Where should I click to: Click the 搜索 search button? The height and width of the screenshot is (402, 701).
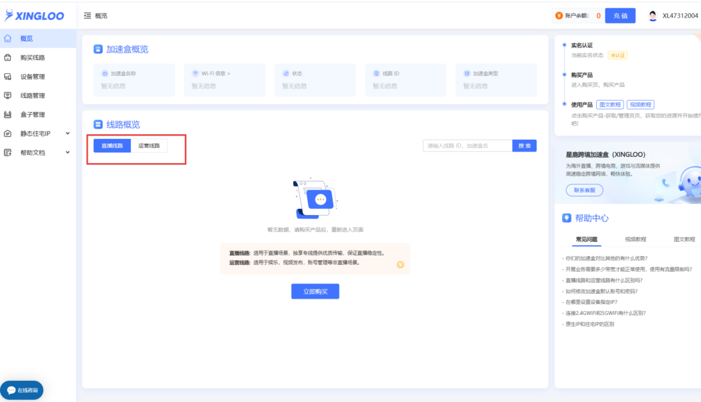coord(524,146)
